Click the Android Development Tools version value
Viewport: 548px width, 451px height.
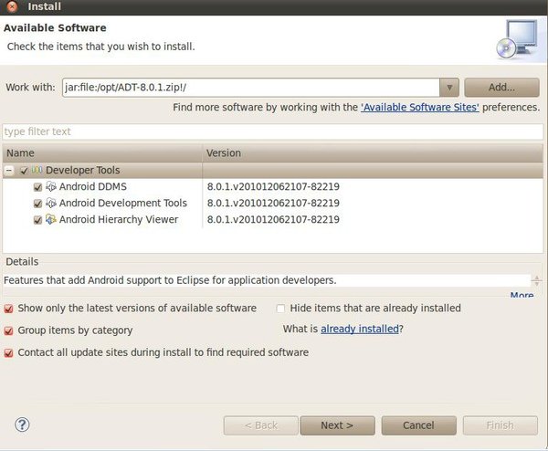pos(273,203)
